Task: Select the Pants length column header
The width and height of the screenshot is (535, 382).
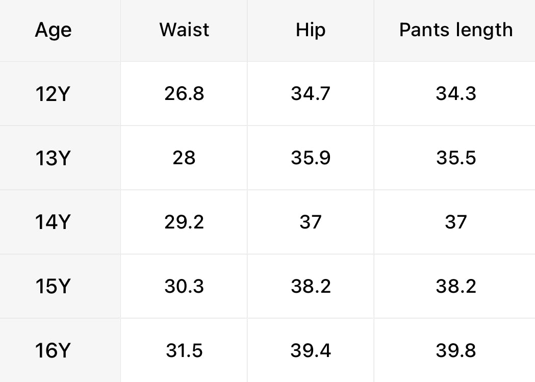Action: click(x=456, y=31)
